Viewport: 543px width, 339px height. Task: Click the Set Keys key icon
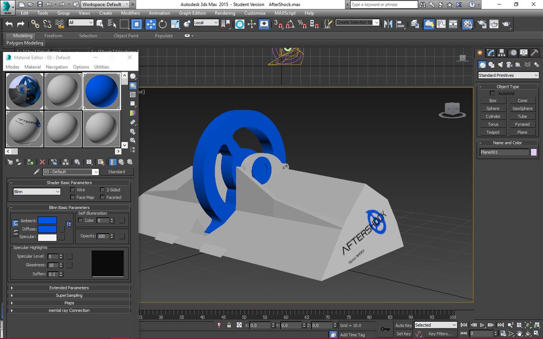tap(385, 329)
